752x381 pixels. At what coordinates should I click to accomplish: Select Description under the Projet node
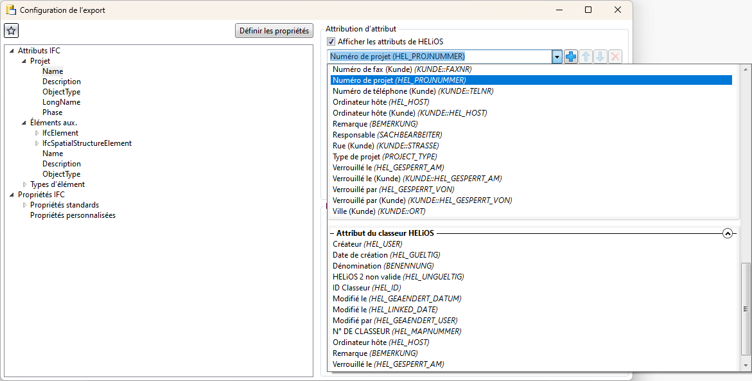tap(62, 82)
